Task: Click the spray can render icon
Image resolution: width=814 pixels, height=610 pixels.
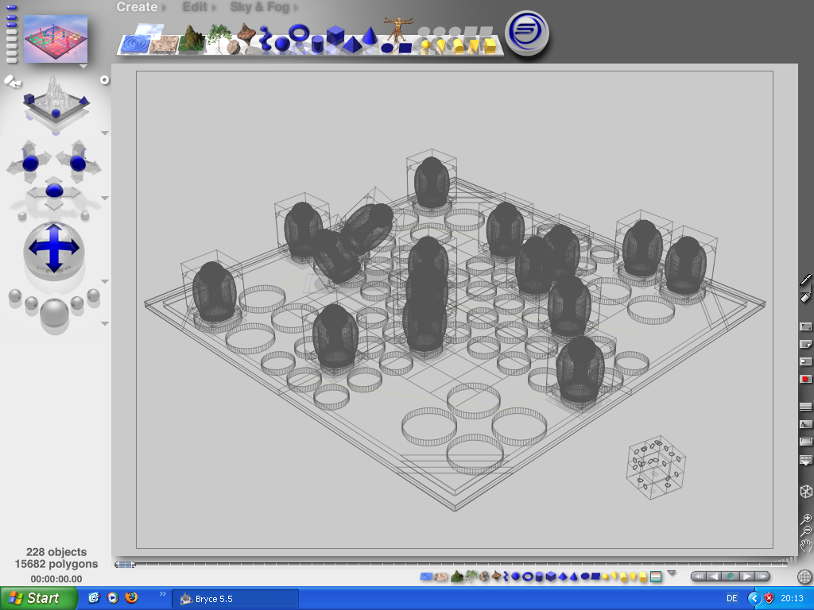Action: coord(806,297)
